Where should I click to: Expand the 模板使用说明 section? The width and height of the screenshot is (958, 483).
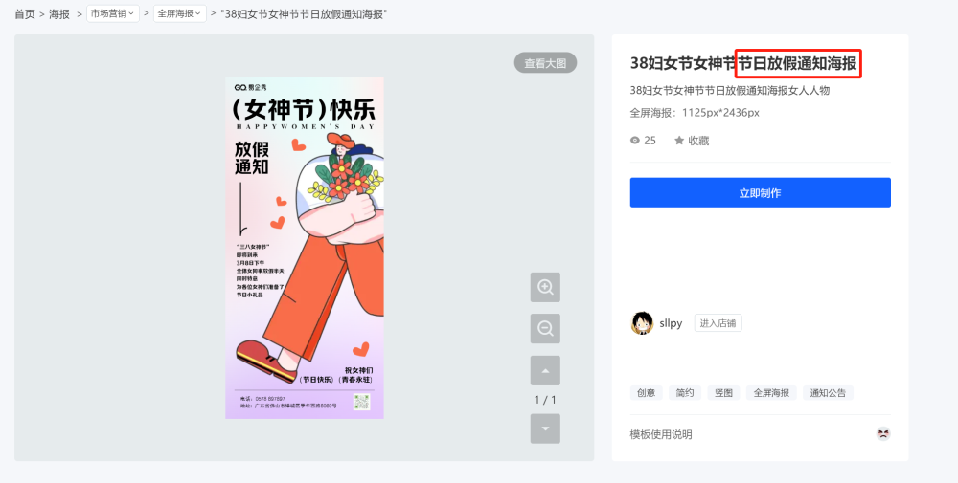tap(661, 434)
